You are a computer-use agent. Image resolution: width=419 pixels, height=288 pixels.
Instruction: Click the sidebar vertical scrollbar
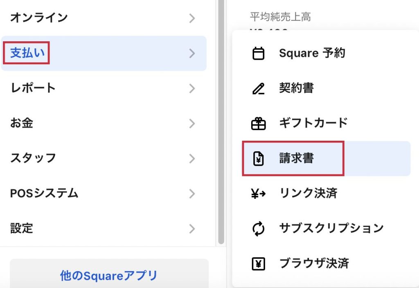pyautogui.click(x=221, y=123)
